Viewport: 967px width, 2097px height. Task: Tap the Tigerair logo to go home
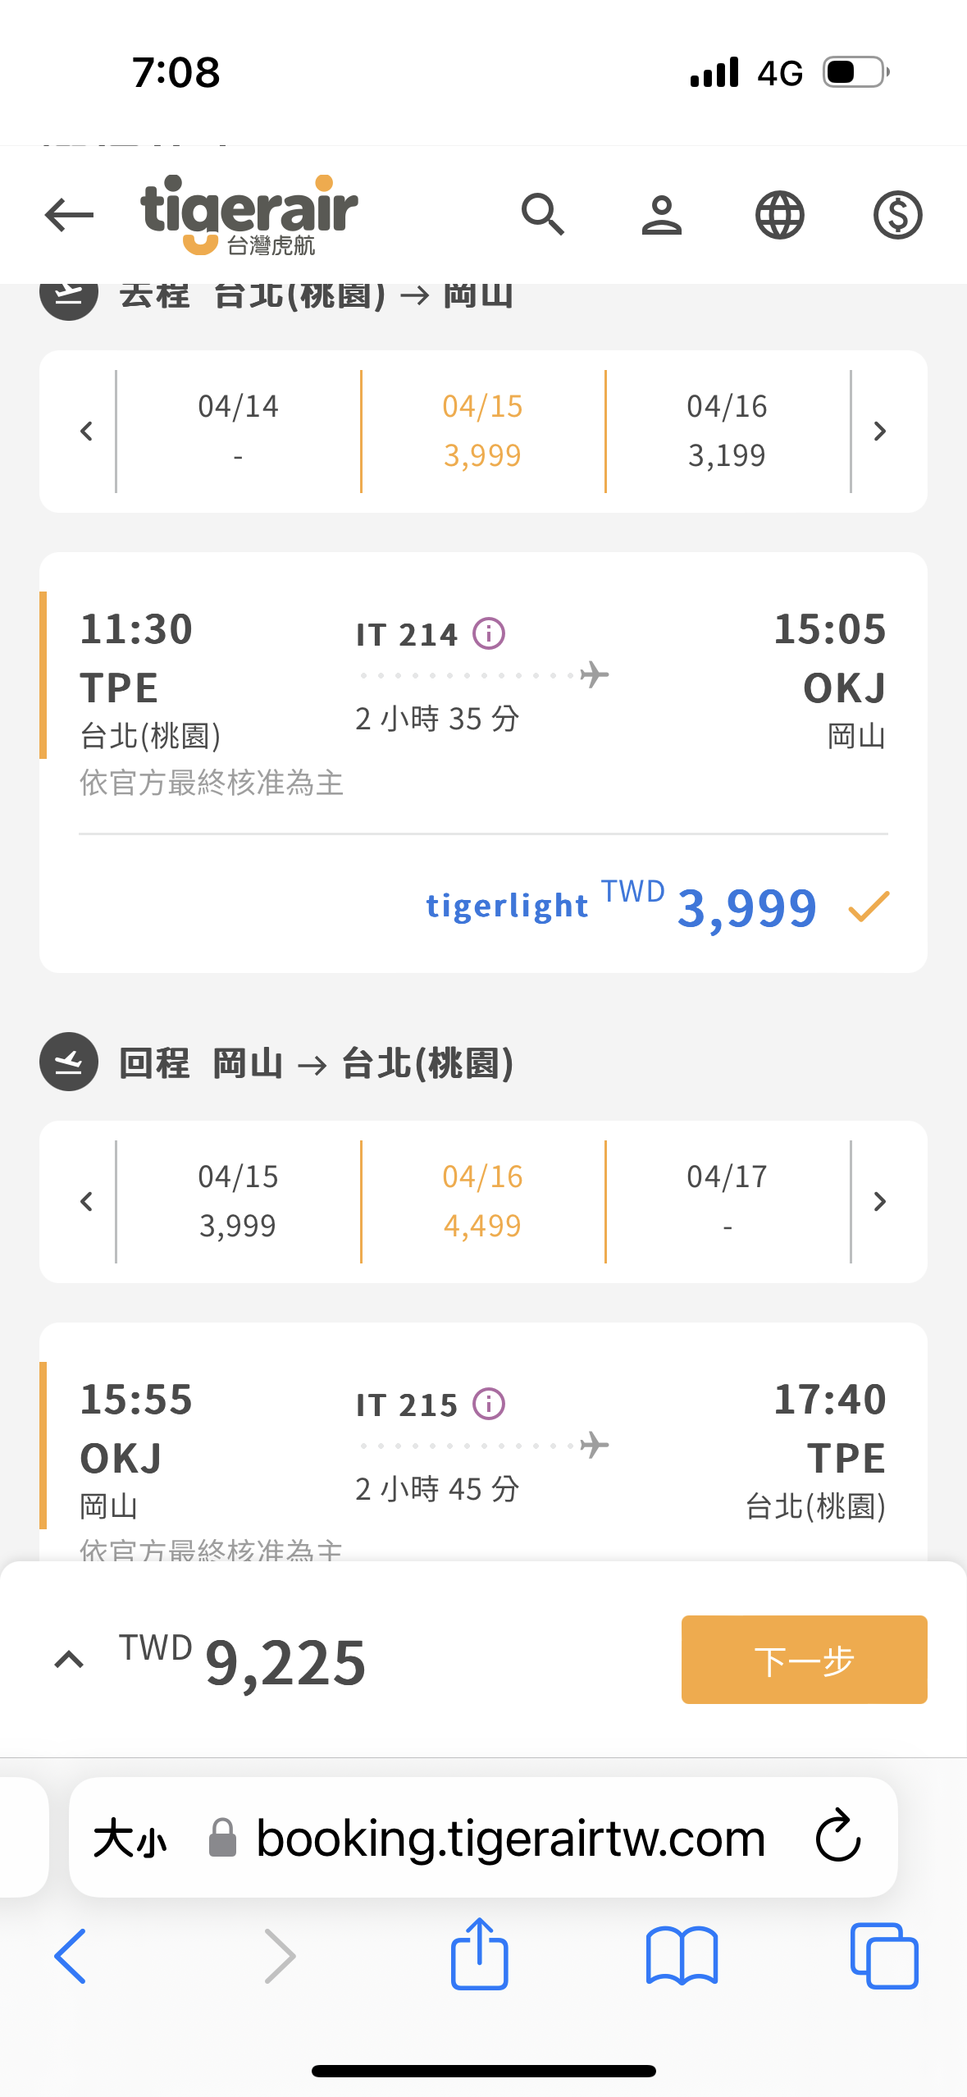(249, 215)
